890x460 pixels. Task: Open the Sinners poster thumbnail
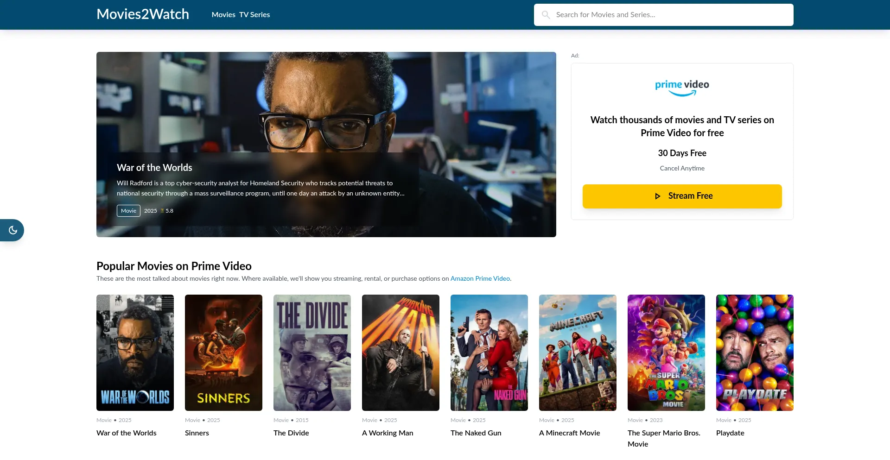[223, 353]
